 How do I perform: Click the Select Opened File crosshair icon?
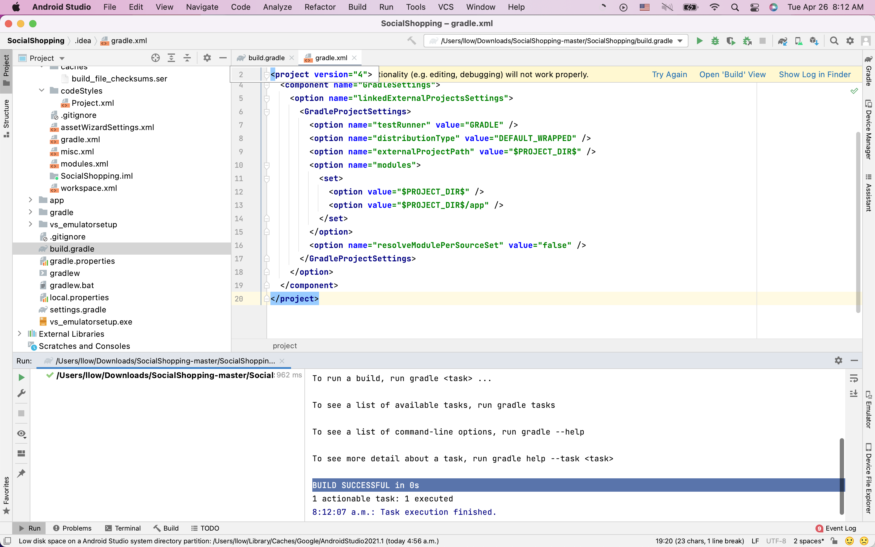tap(156, 58)
